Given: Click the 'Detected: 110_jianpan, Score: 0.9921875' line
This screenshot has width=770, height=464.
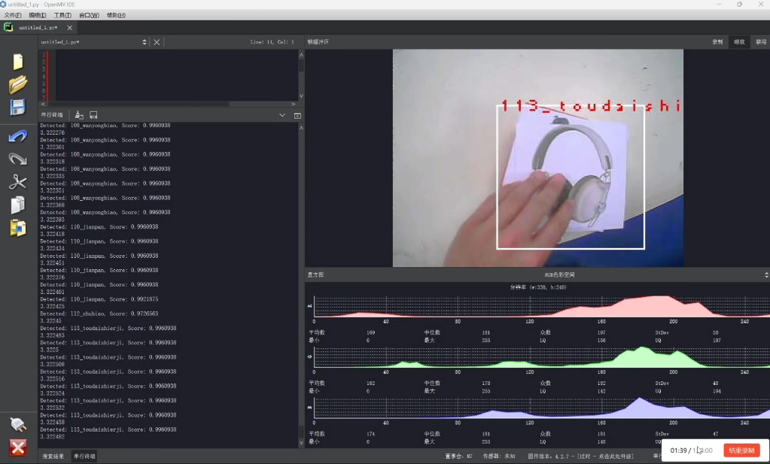Looking at the screenshot, I should 99,299.
